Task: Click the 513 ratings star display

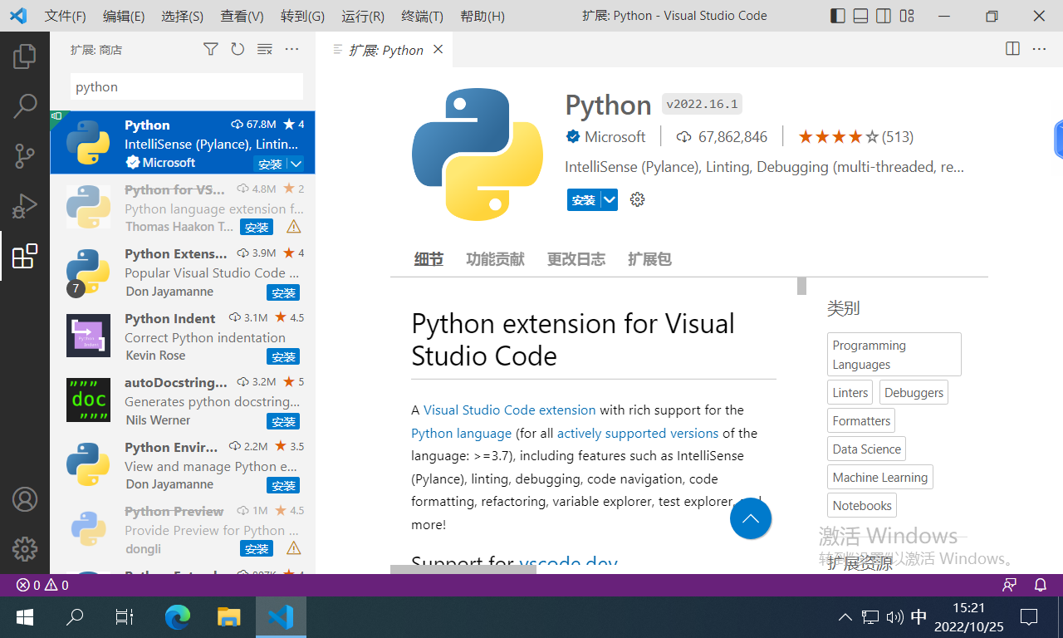Action: click(x=855, y=136)
